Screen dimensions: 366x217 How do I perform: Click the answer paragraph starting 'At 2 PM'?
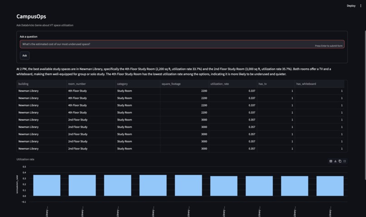click(x=173, y=72)
